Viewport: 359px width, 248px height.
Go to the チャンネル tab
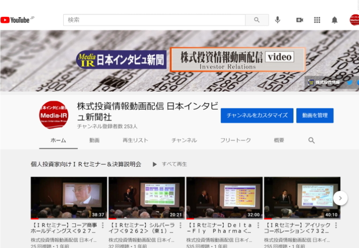pyautogui.click(x=184, y=140)
